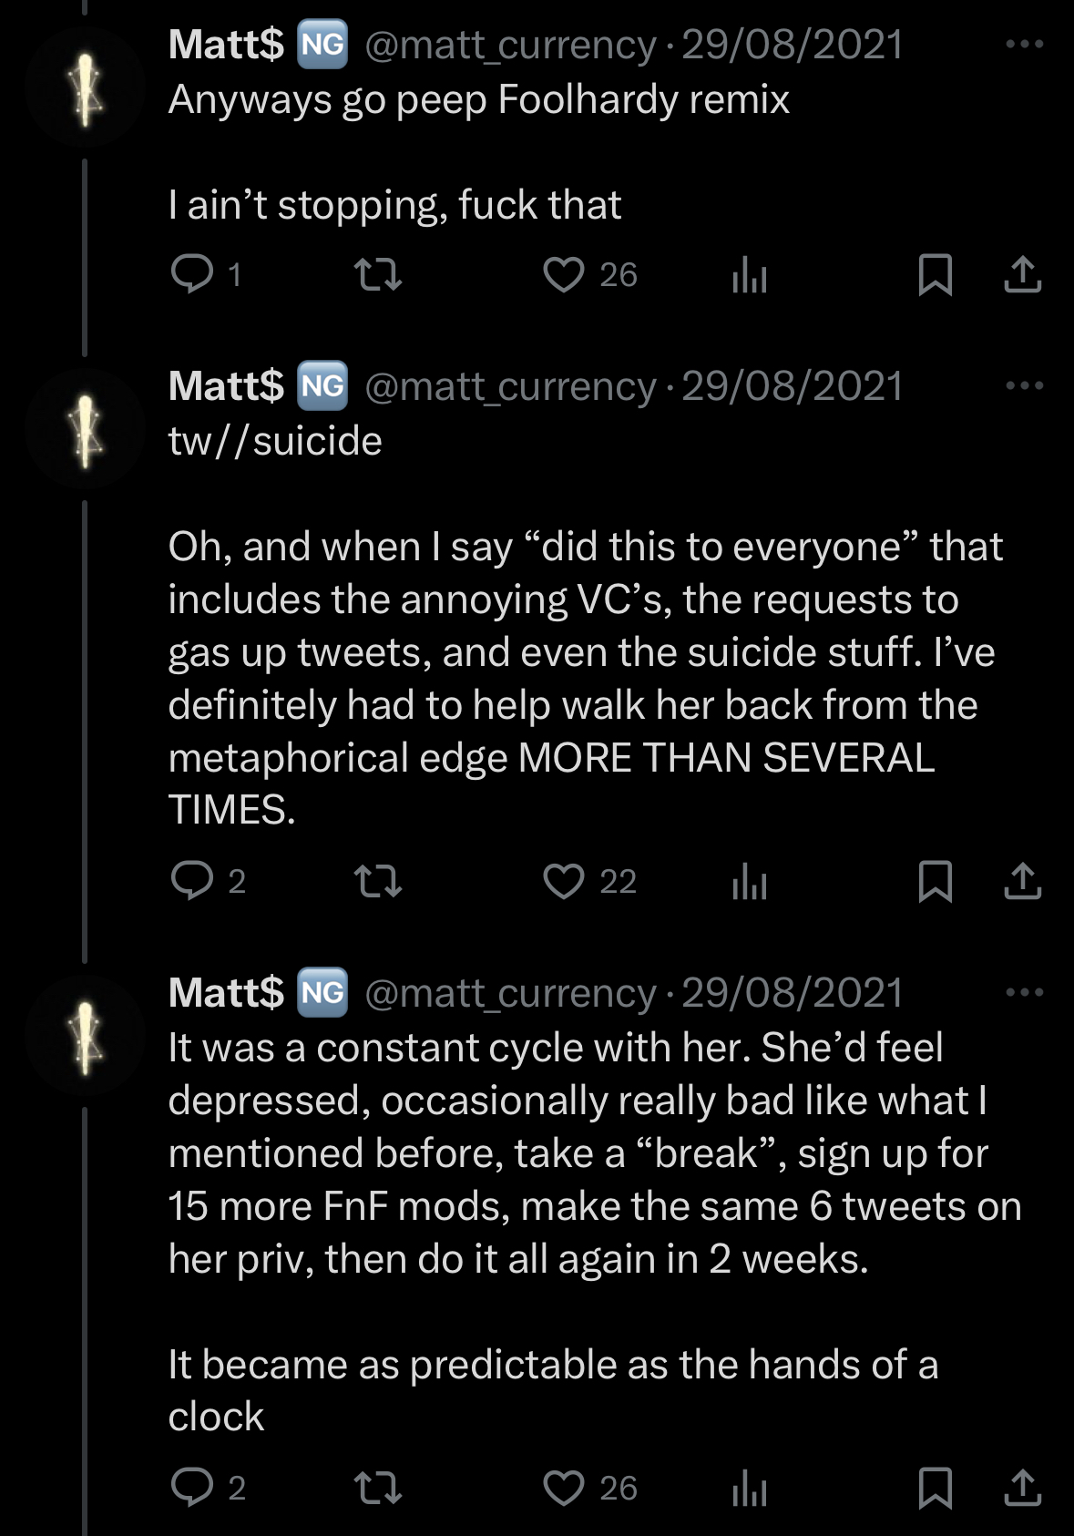
Task: Open the tweet text about predictable clock hands
Action: coord(553,1390)
